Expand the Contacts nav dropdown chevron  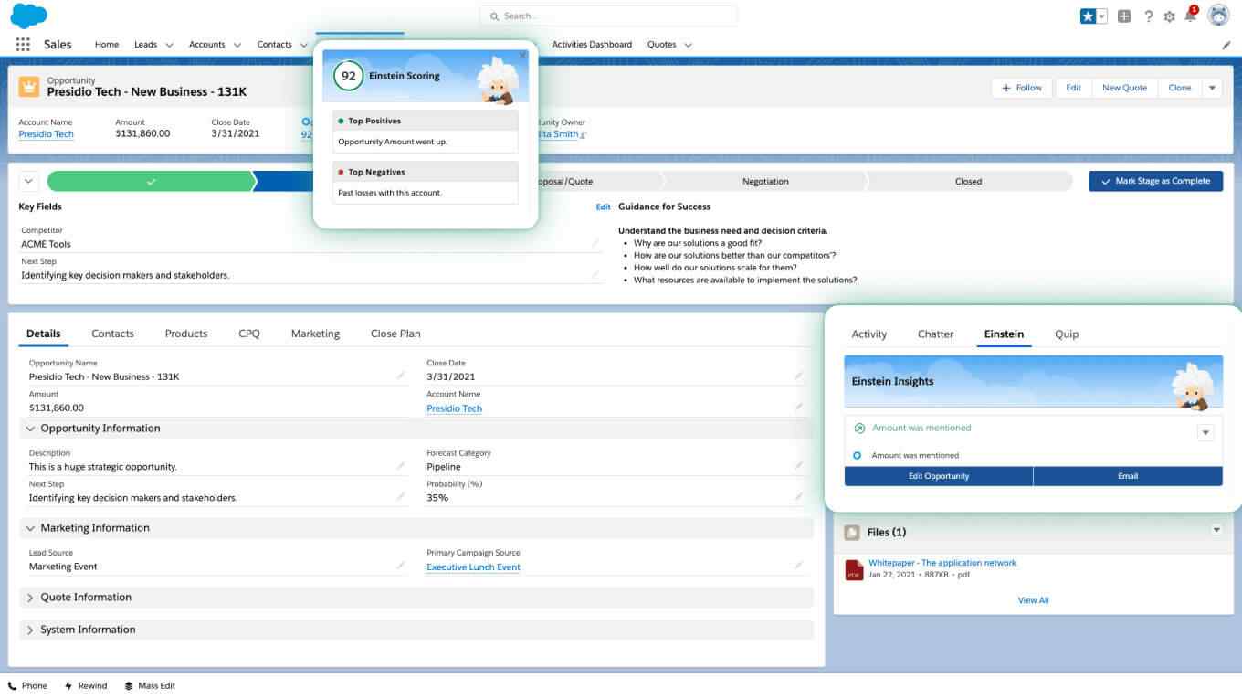click(x=304, y=45)
